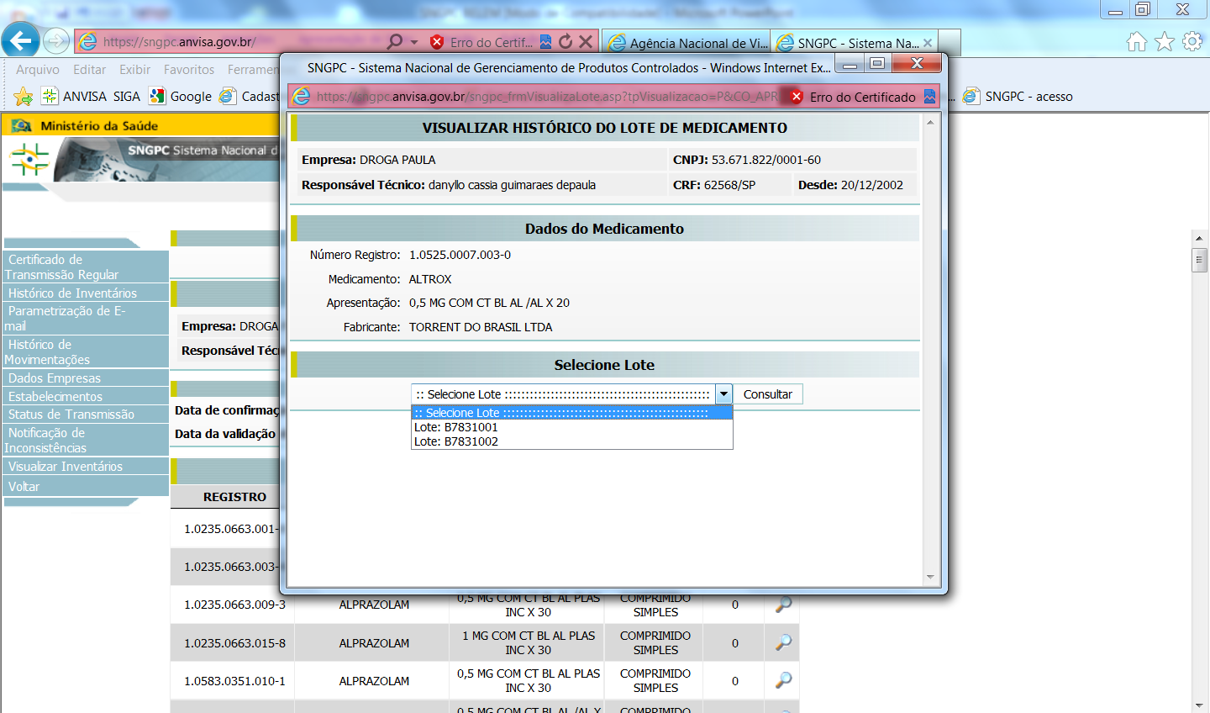Open the Favoritos menu
The height and width of the screenshot is (713, 1210).
189,70
